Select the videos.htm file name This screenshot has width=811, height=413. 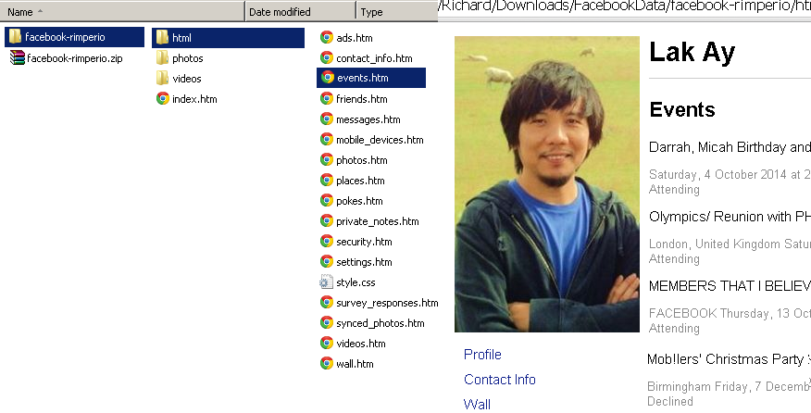(x=361, y=344)
